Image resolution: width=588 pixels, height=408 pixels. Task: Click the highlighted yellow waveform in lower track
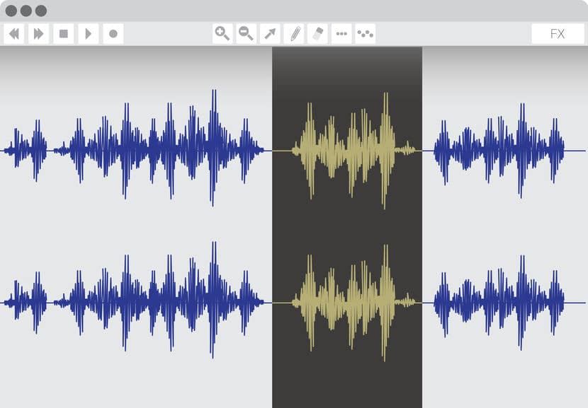(x=347, y=303)
